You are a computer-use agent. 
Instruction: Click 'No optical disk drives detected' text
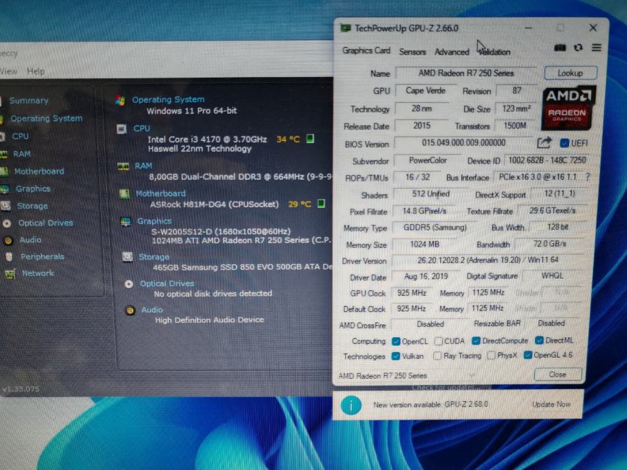pos(213,294)
